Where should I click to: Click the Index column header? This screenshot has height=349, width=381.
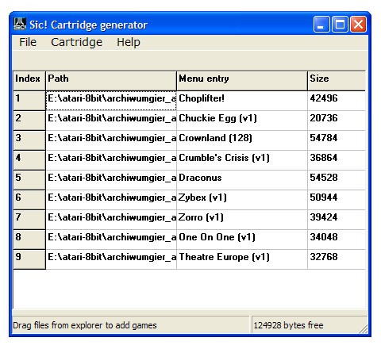(29, 81)
